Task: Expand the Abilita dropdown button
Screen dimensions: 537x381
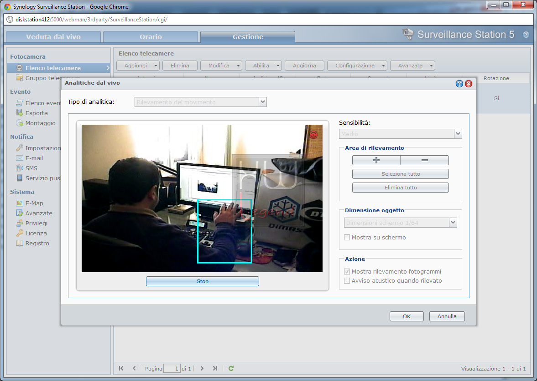Action: point(278,66)
